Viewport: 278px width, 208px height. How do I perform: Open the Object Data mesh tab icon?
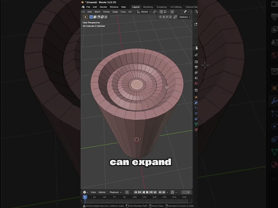(x=196, y=124)
